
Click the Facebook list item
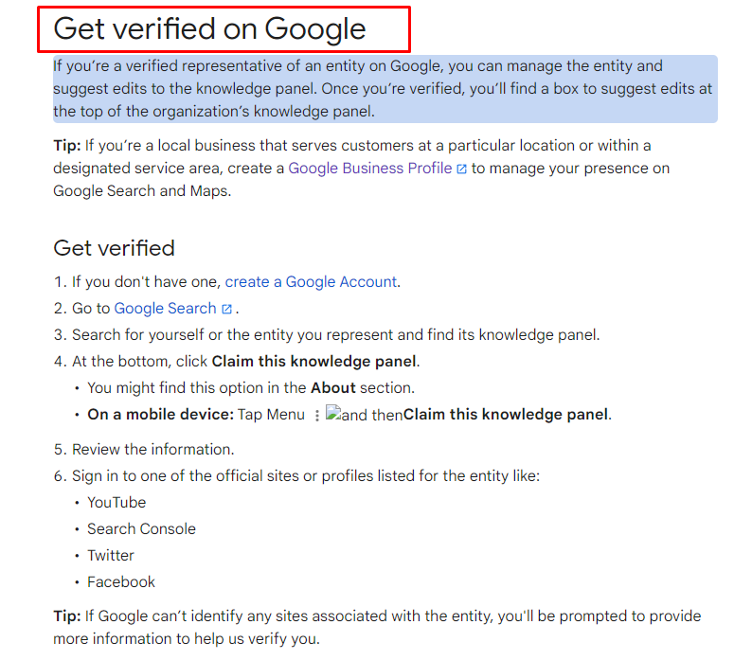121,582
